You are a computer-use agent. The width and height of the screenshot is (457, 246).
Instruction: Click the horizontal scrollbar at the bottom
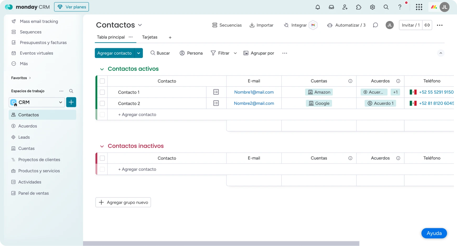pyautogui.click(x=221, y=244)
